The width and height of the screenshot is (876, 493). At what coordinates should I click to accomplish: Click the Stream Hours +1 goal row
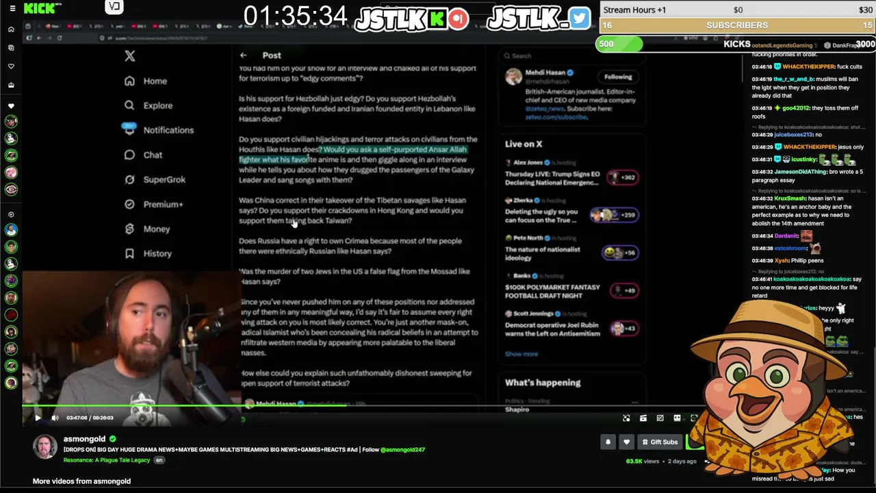pyautogui.click(x=737, y=10)
